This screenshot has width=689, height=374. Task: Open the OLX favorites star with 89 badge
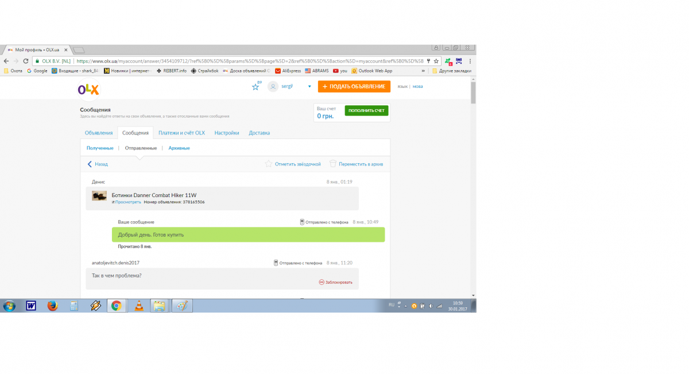point(256,86)
